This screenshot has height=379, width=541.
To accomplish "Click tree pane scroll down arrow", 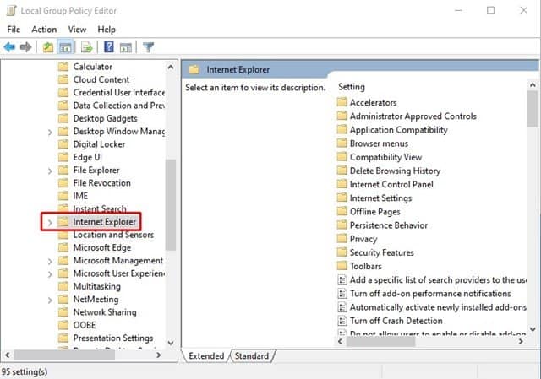I will click(x=171, y=343).
